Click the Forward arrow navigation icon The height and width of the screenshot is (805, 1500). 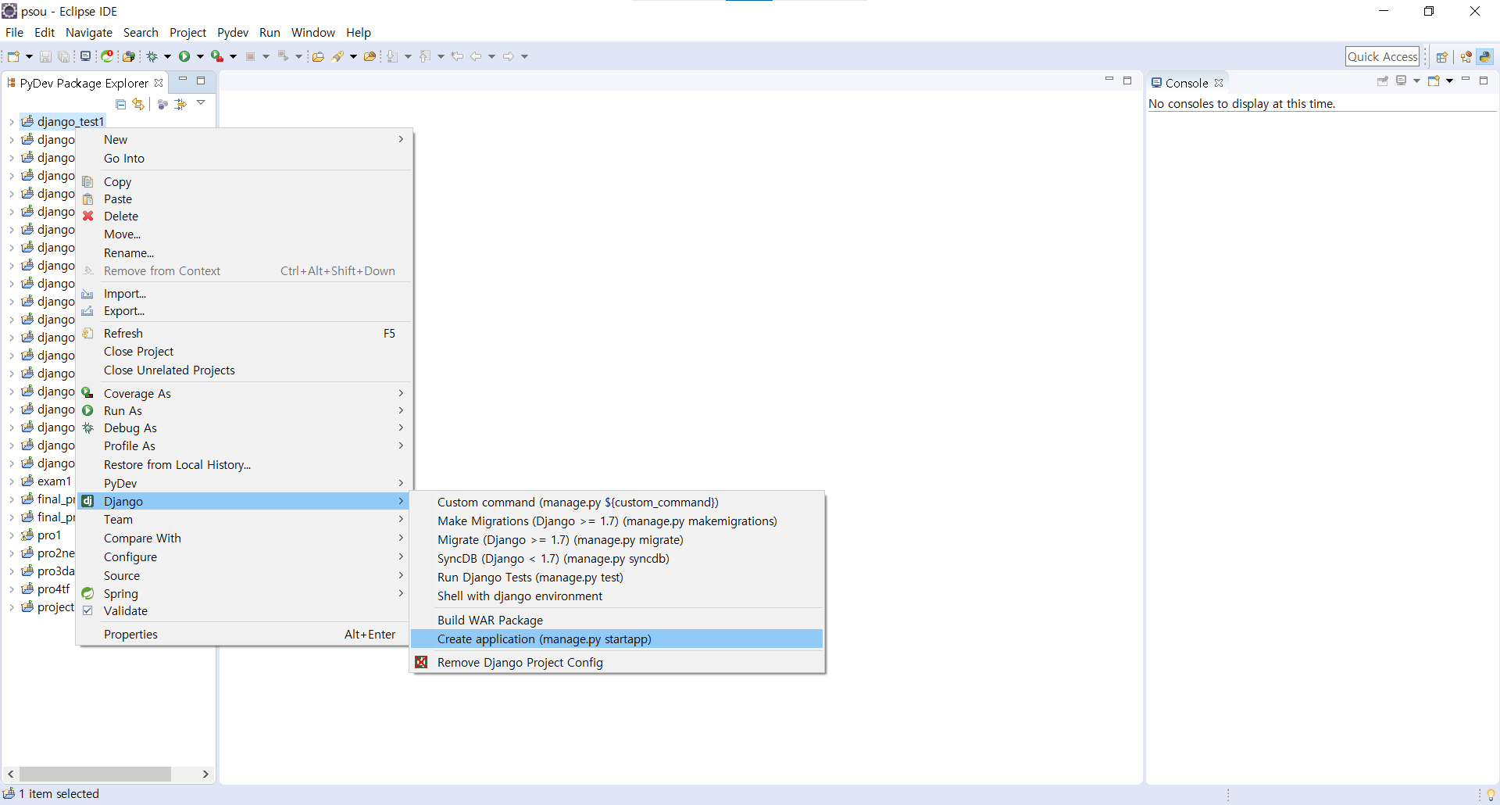coord(509,56)
